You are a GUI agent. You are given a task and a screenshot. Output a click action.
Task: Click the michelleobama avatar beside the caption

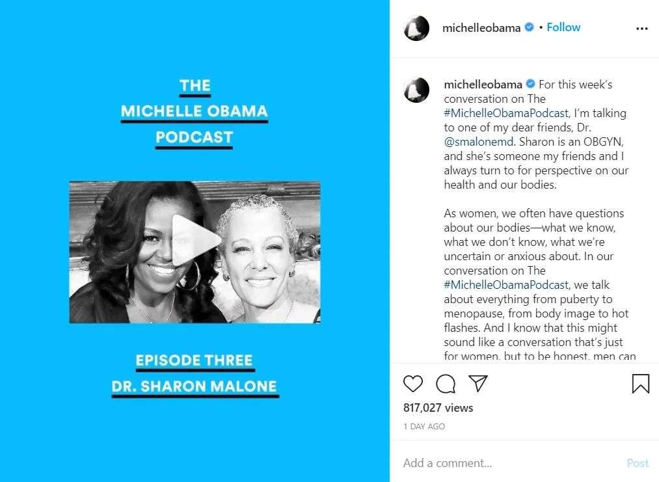[416, 90]
